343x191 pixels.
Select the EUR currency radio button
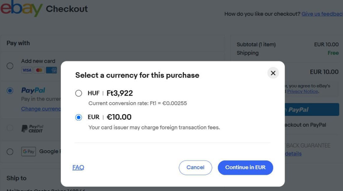(78, 118)
